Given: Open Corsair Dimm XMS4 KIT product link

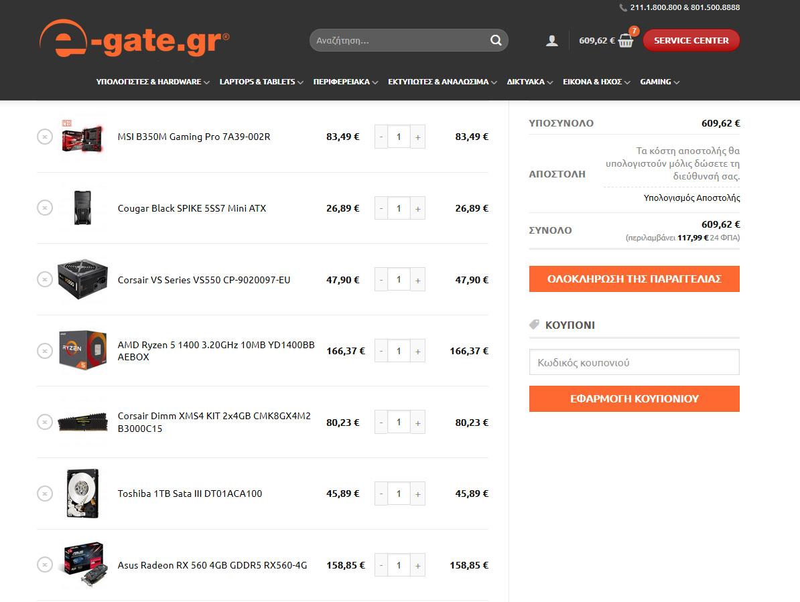Looking at the screenshot, I should pos(214,422).
